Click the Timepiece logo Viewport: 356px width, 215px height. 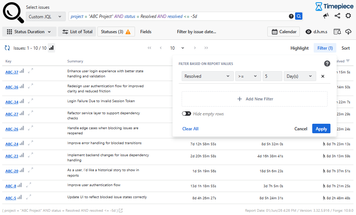(x=334, y=6)
